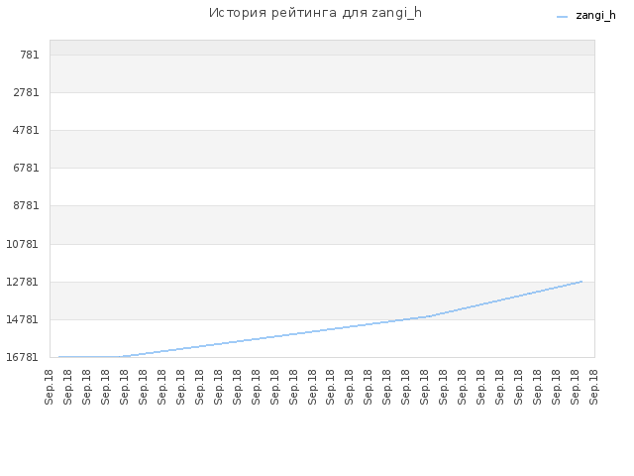Click the rating line's left starting point
634x476 pixels.
(59, 357)
